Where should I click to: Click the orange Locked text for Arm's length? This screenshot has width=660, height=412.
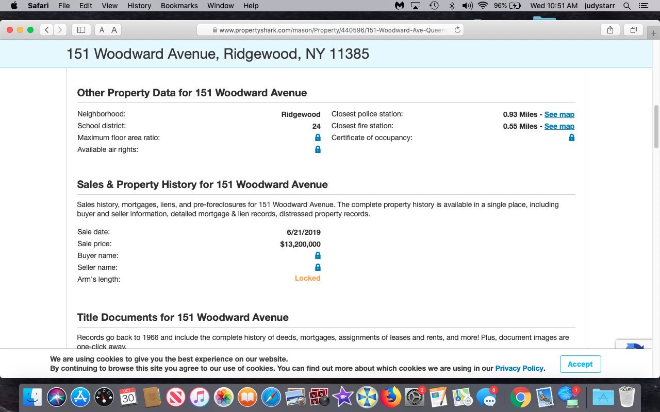point(307,278)
